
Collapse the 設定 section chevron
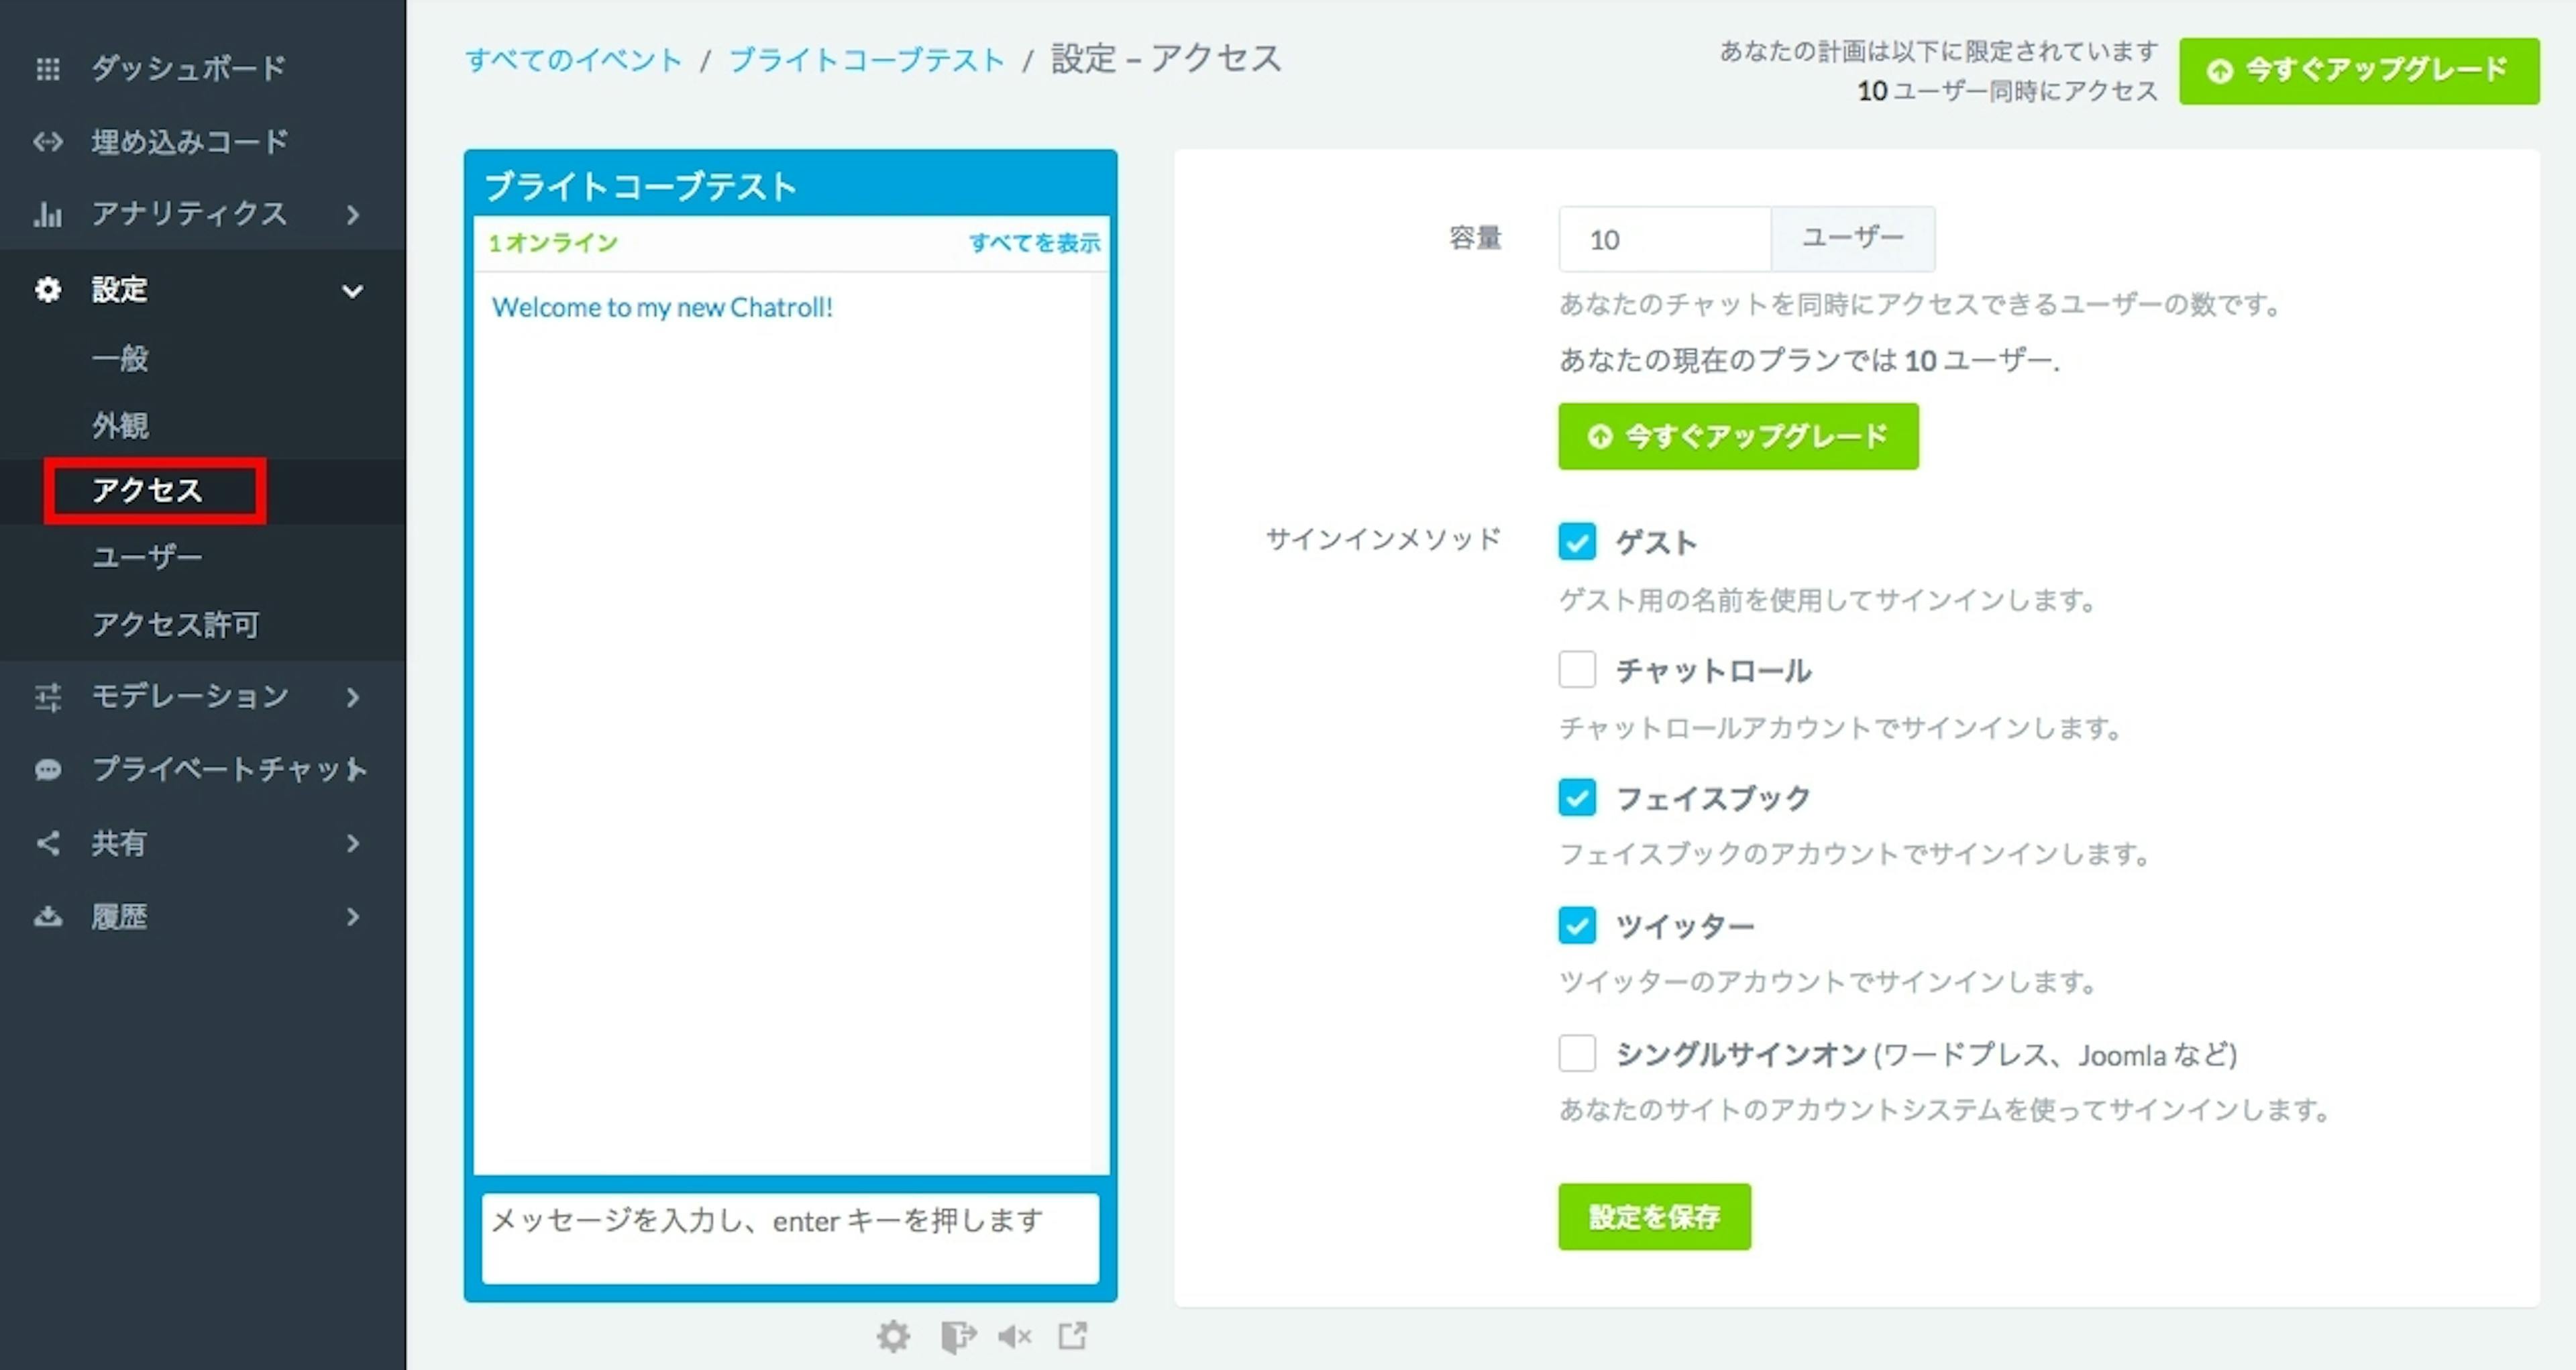coord(352,291)
